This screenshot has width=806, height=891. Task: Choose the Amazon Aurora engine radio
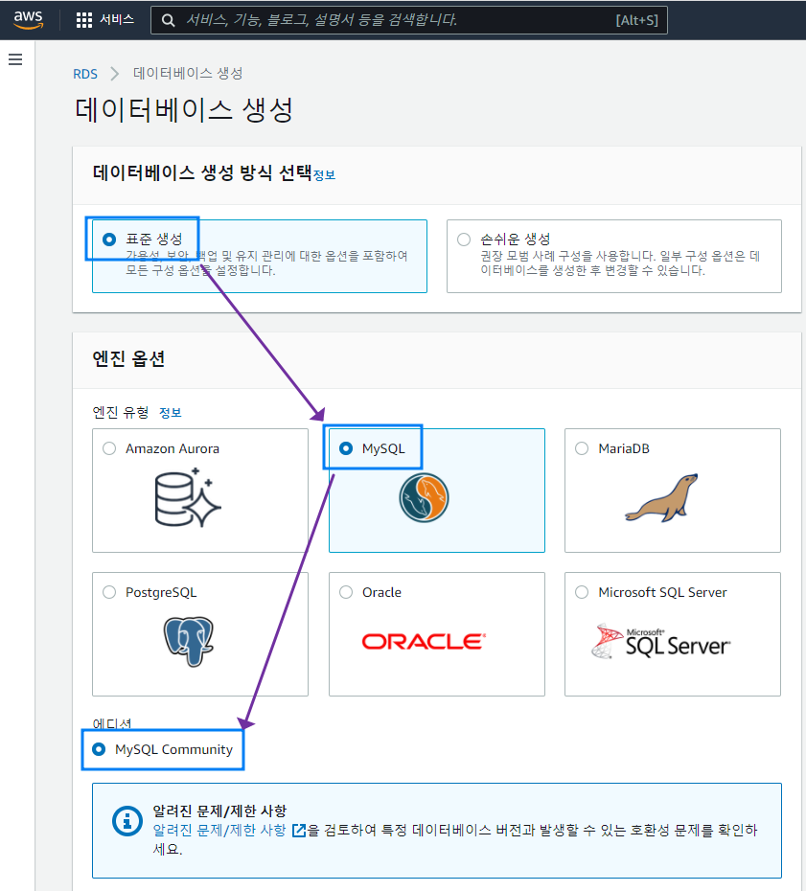pos(109,448)
